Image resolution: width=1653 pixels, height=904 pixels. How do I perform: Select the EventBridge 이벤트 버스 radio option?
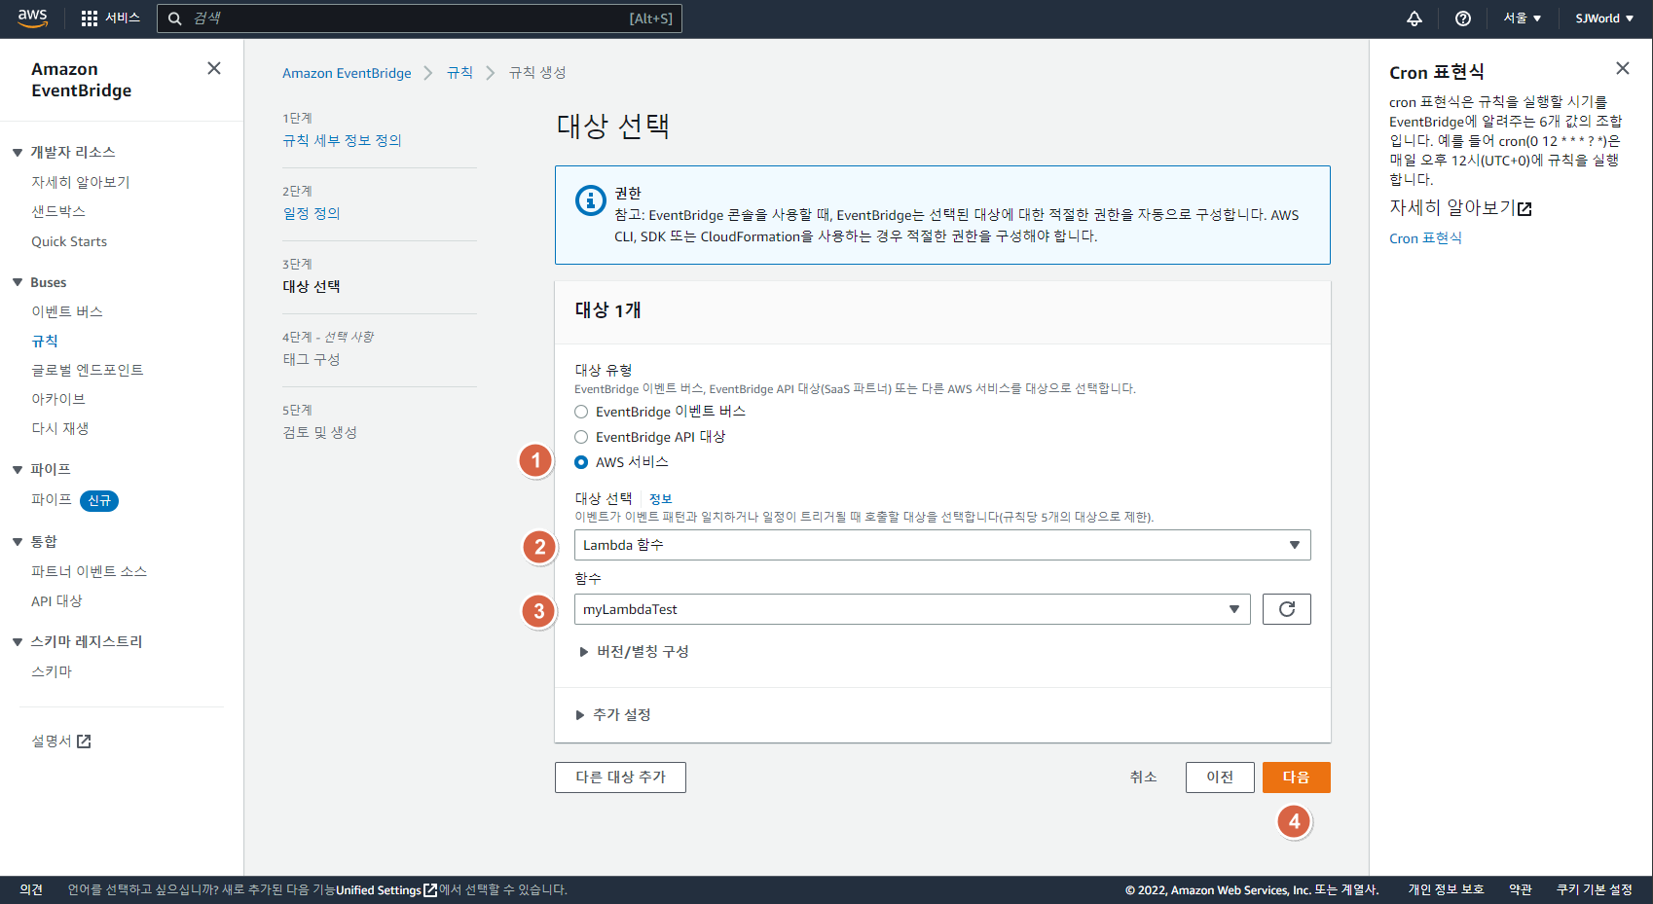pos(581,412)
